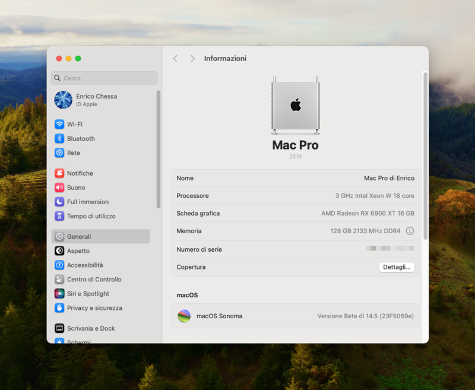Go forward with right chevron
475x390 pixels.
192,58
